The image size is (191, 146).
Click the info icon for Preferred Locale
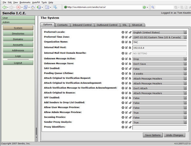(x=123, y=32)
